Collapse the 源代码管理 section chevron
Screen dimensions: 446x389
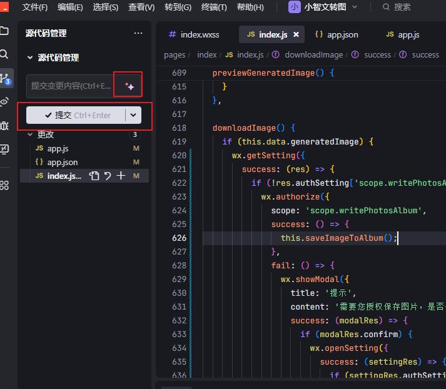(29, 58)
